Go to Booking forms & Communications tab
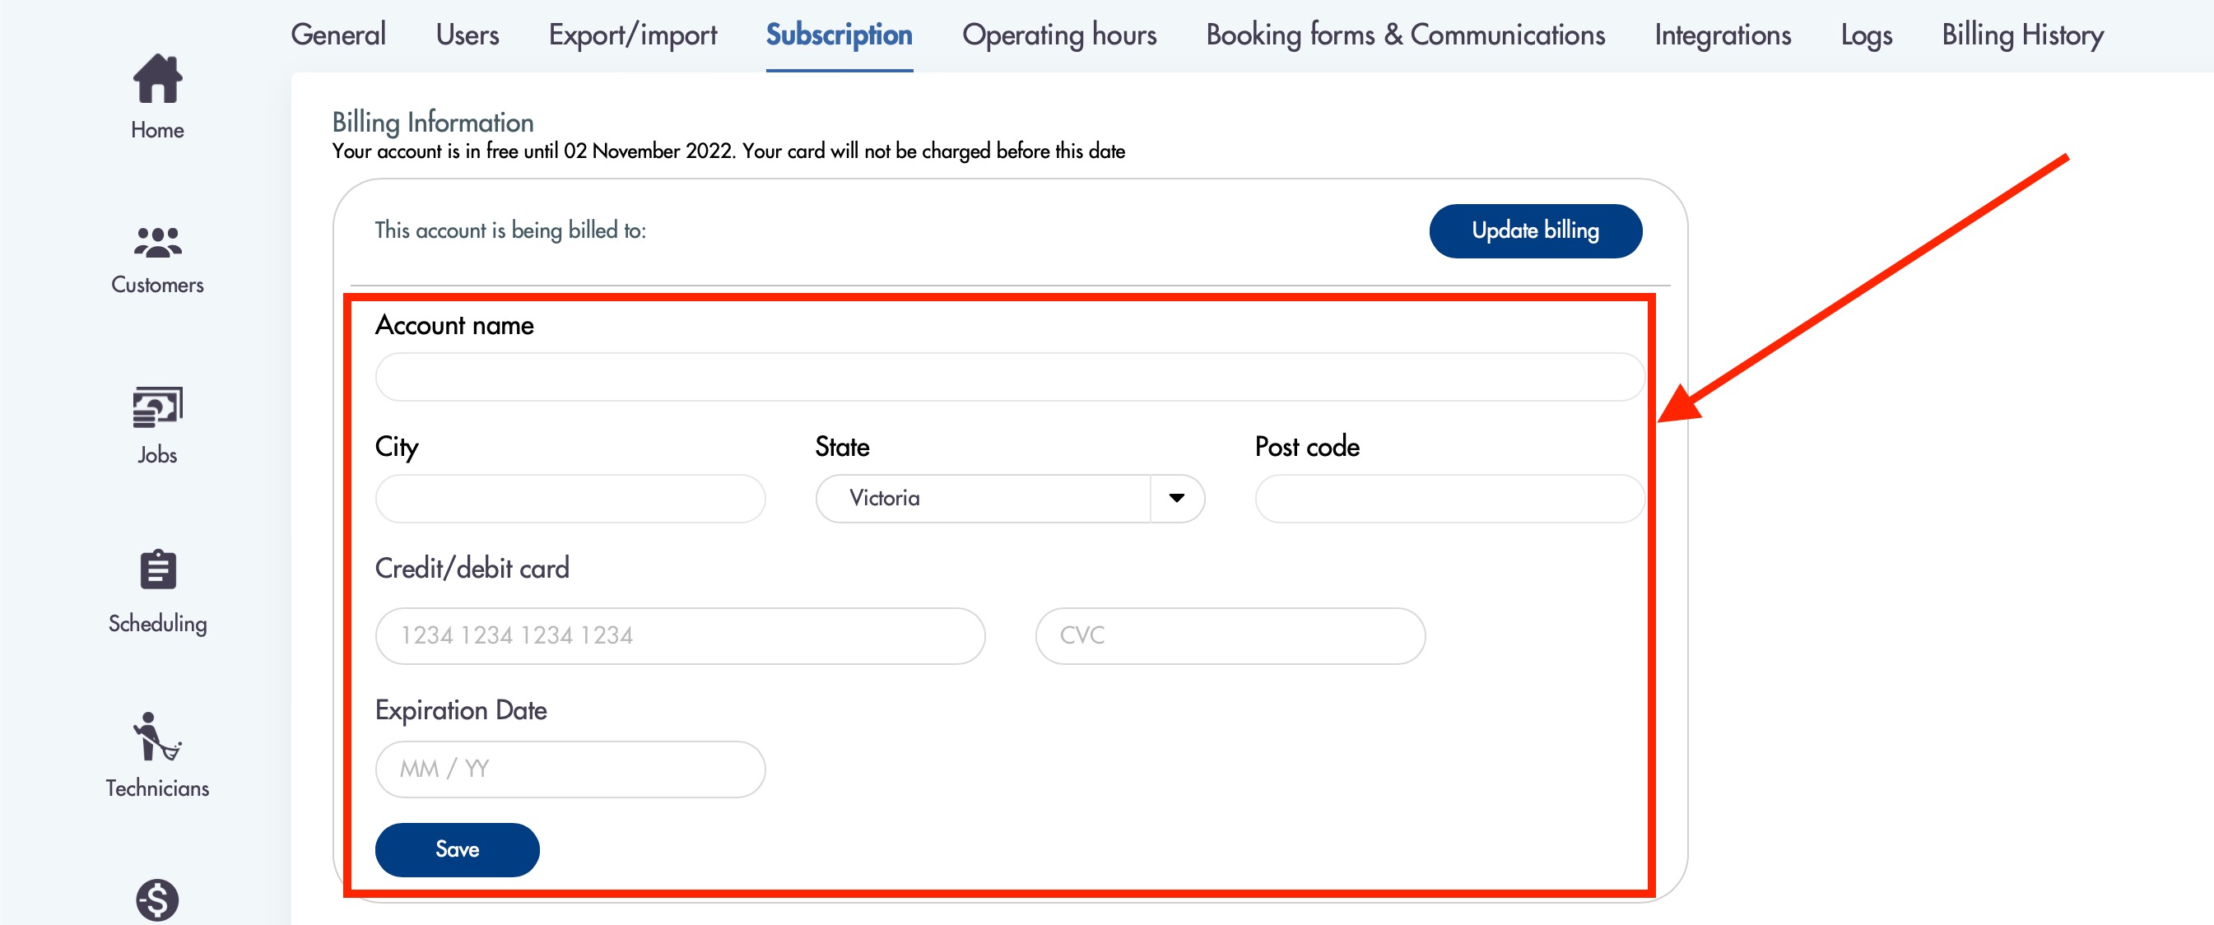The image size is (2214, 925). coord(1405,35)
